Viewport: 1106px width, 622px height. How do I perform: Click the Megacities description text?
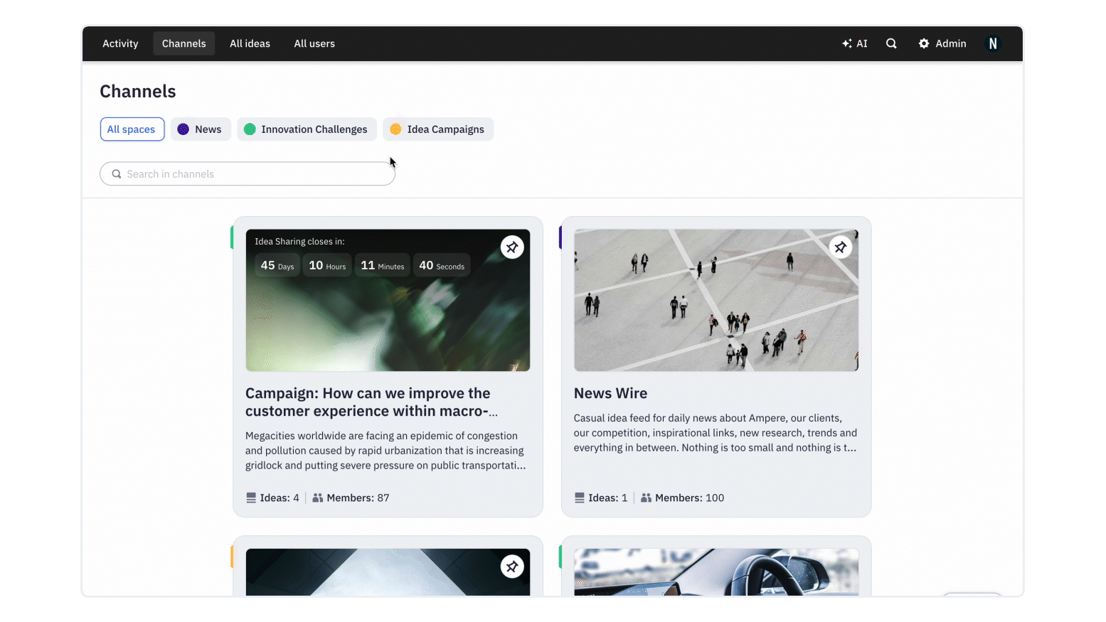[x=385, y=451]
